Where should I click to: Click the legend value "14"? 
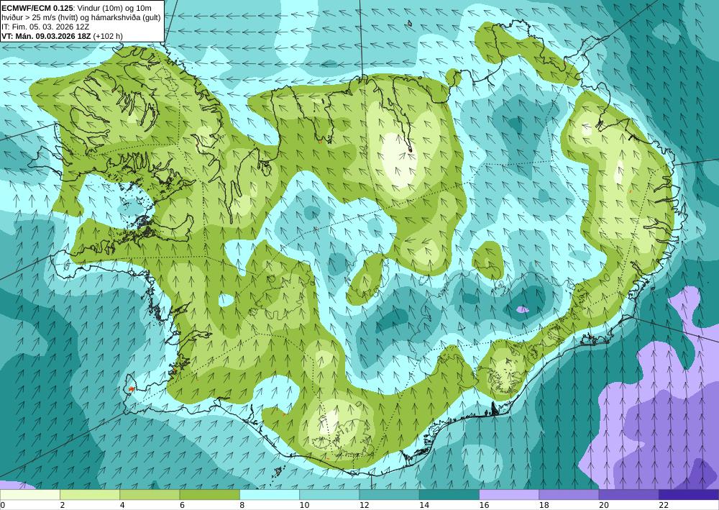point(424,506)
